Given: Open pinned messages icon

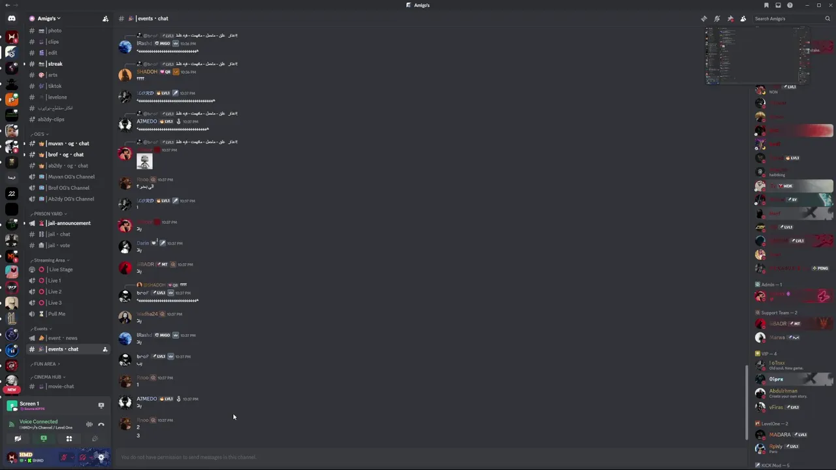Looking at the screenshot, I should coord(730,18).
